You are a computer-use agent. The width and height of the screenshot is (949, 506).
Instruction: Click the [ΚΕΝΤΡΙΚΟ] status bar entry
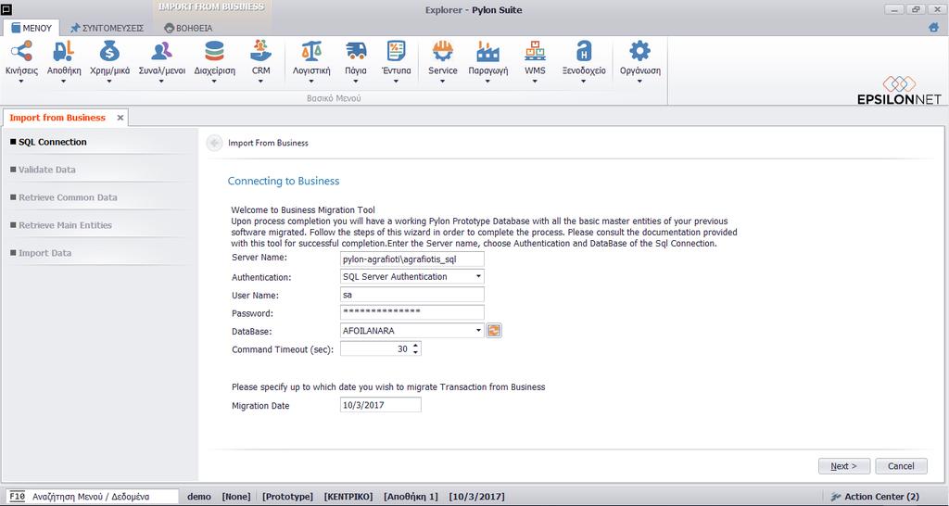tap(348, 497)
